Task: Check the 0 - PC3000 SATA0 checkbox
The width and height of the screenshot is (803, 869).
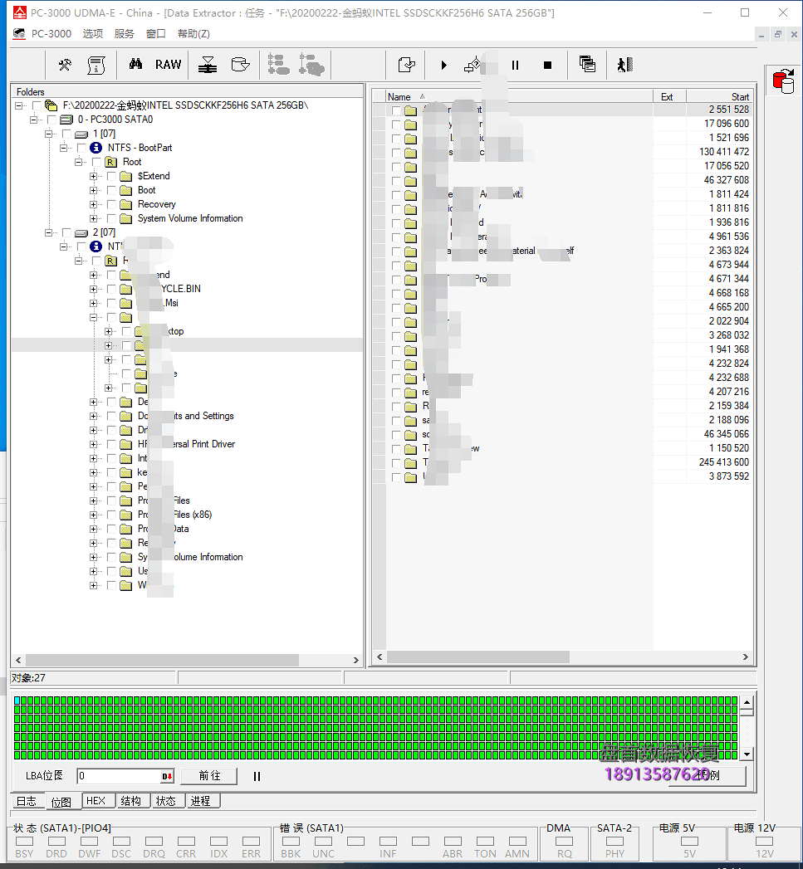Action: 51,120
